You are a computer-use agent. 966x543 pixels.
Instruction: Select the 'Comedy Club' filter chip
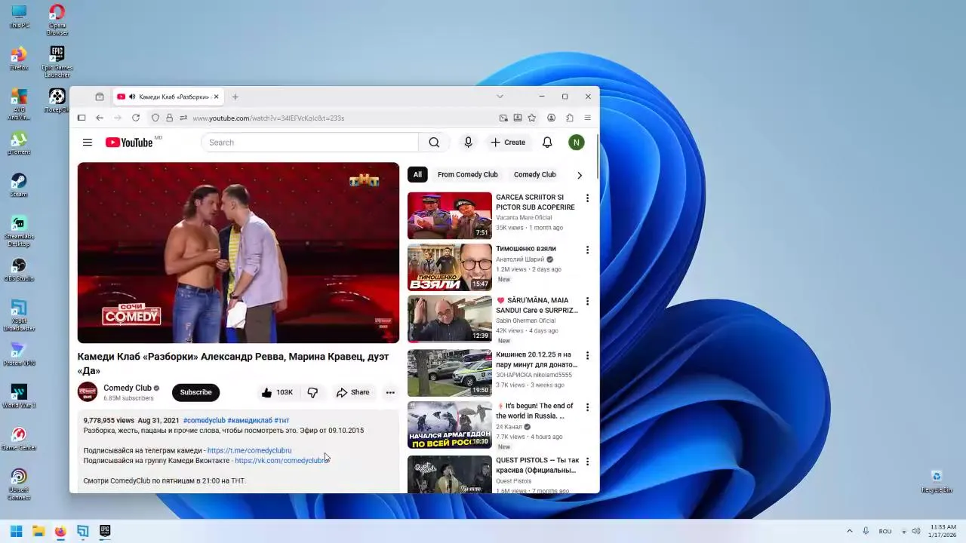coord(535,175)
